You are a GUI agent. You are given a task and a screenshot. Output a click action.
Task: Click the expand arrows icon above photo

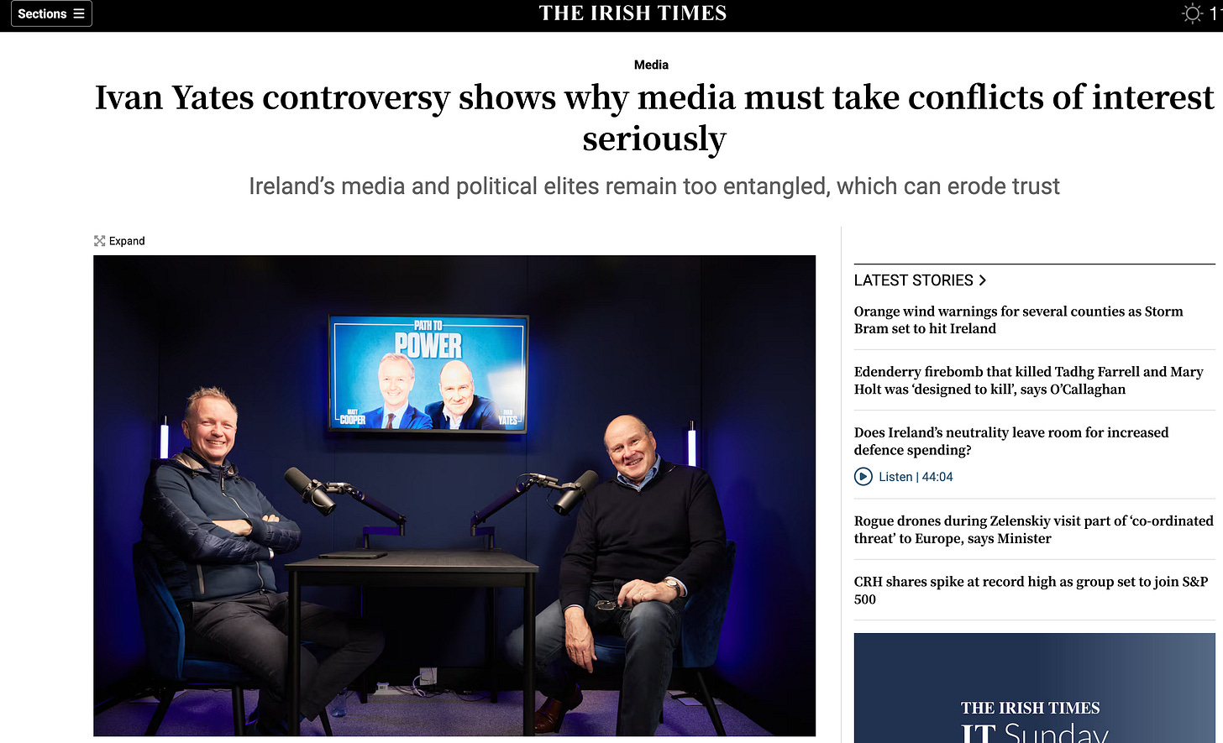coord(100,241)
